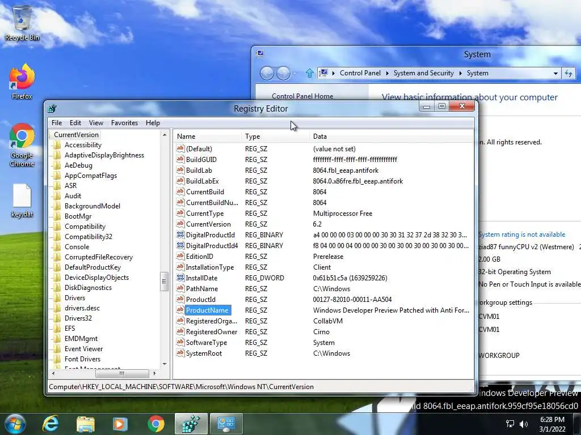Open Internet Explorer from the taskbar
The image size is (581, 435).
50,424
